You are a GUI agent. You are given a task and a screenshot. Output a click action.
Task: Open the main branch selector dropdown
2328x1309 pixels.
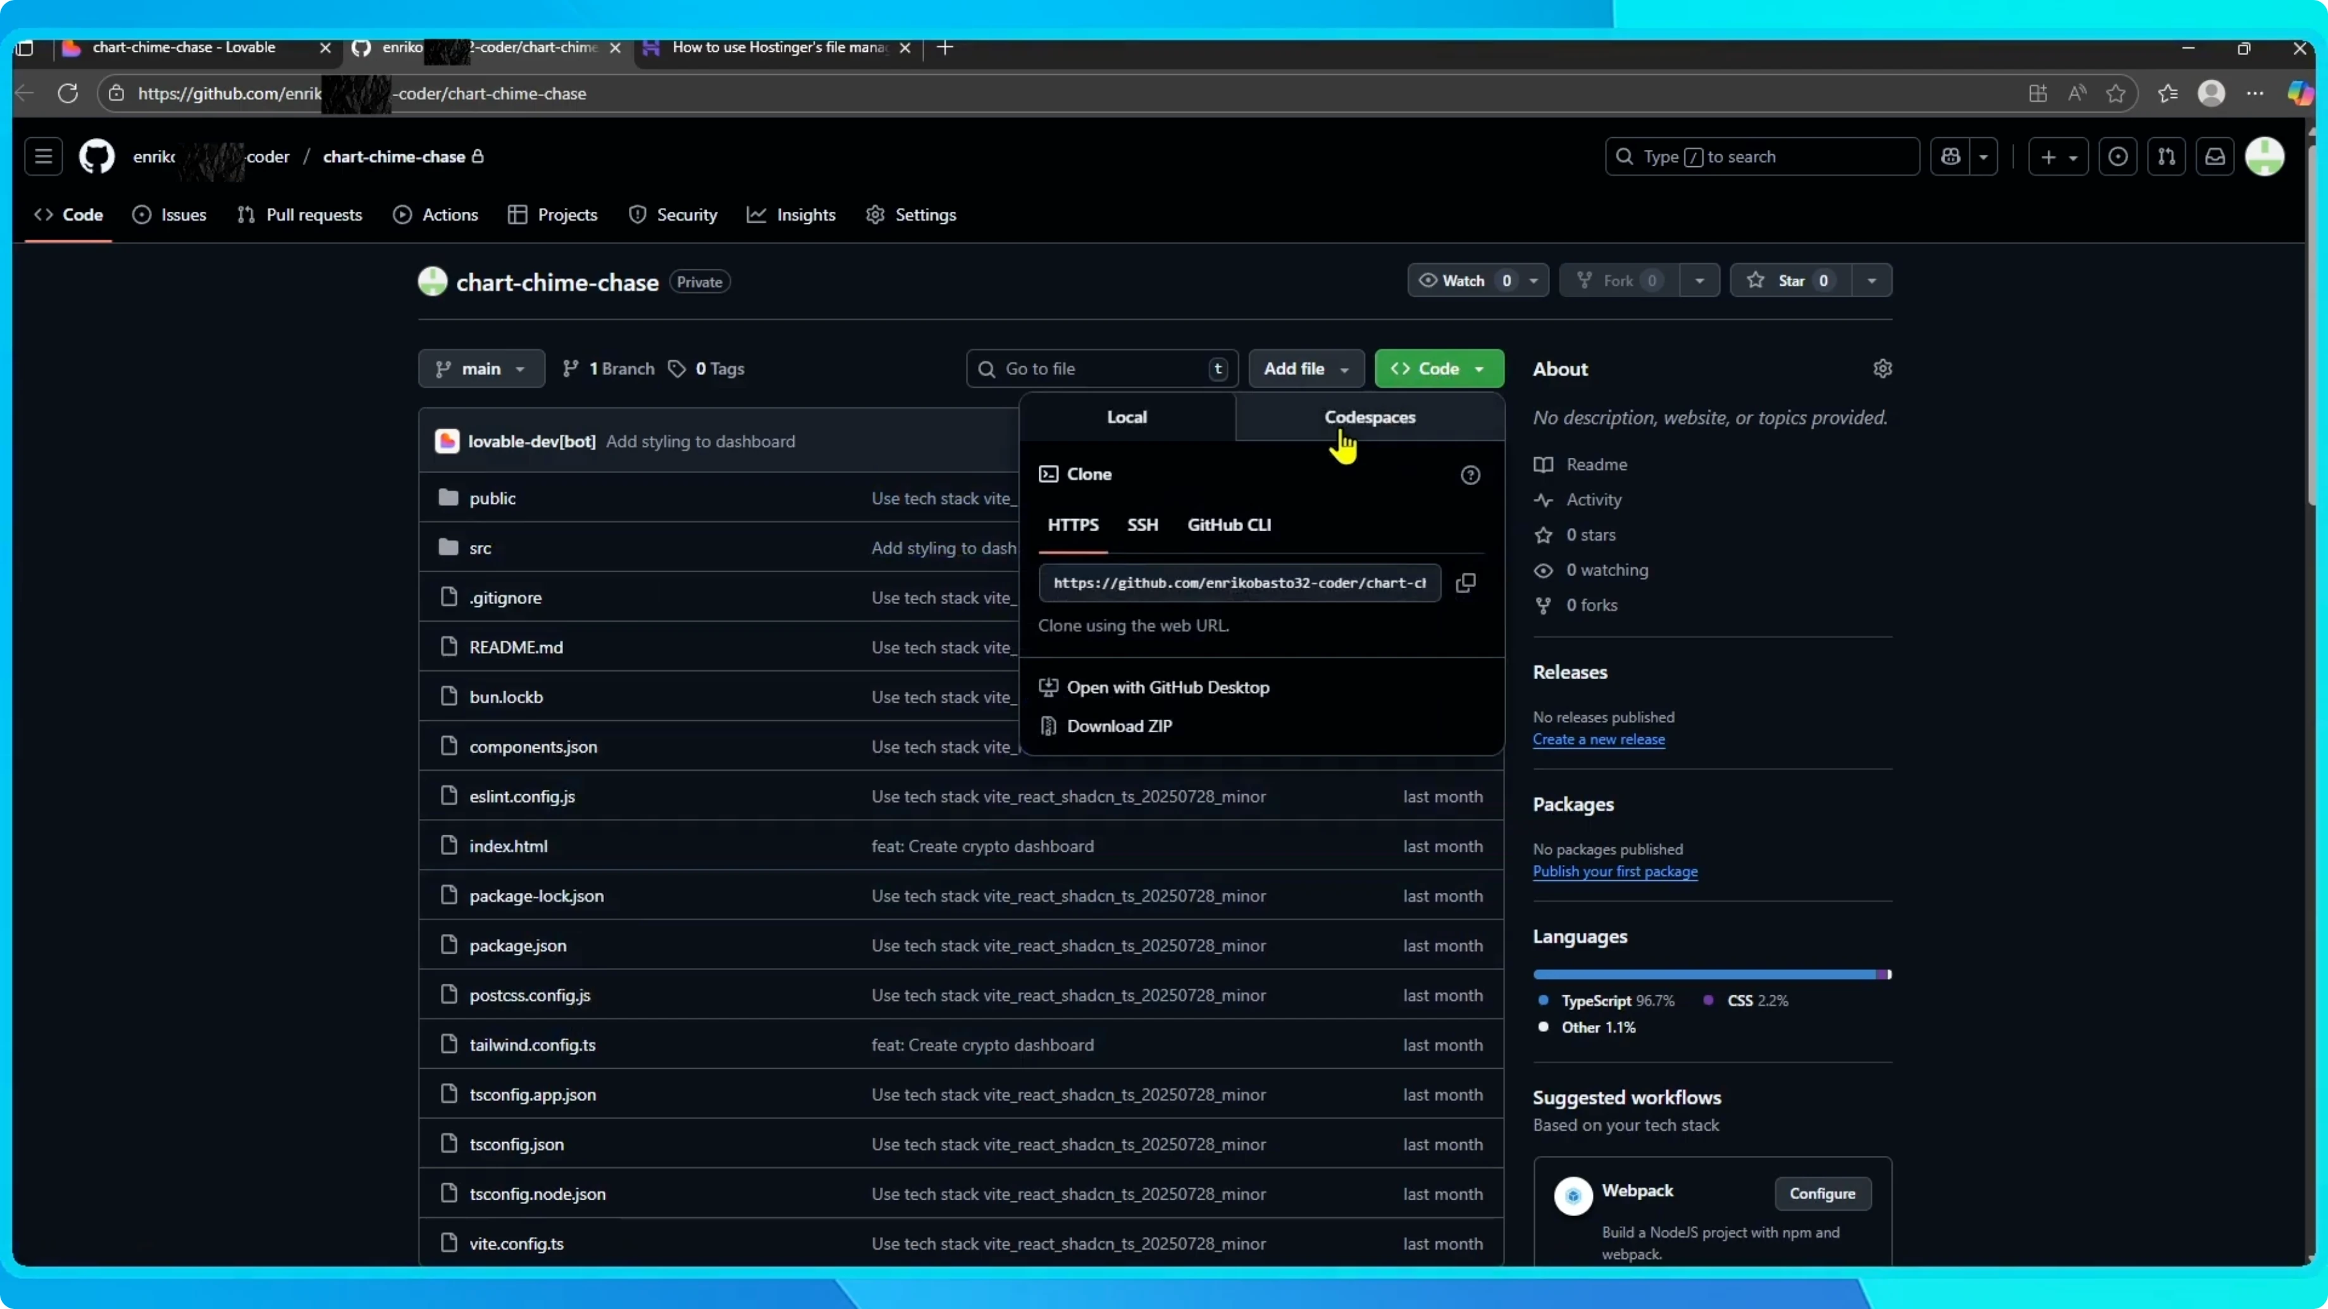[x=481, y=369]
